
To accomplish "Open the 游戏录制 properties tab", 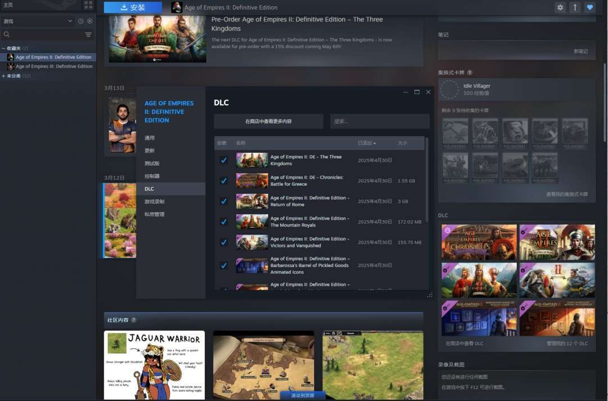I will [x=154, y=202].
